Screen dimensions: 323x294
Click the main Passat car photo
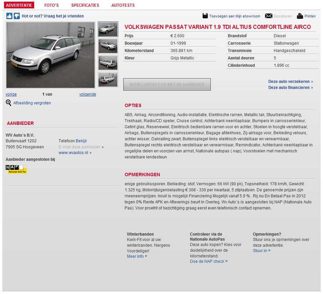click(x=51, y=55)
